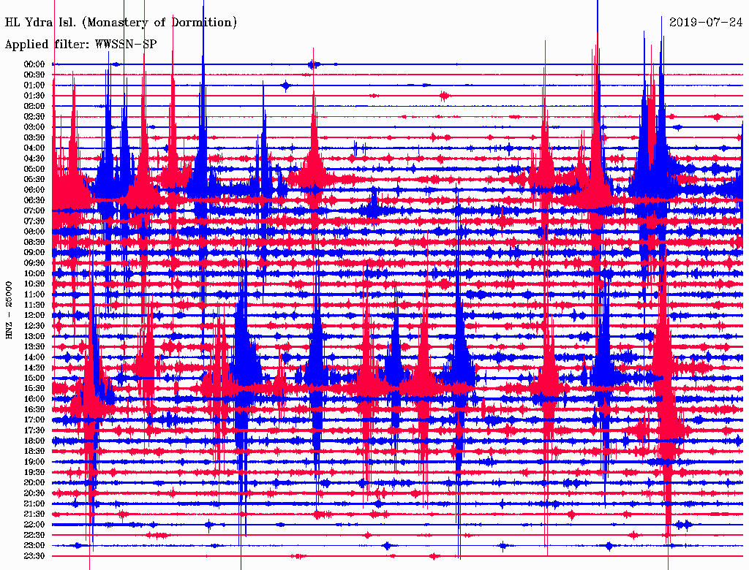The height and width of the screenshot is (570, 749).
Task: Select the 07:00 time label
Action: pos(34,211)
